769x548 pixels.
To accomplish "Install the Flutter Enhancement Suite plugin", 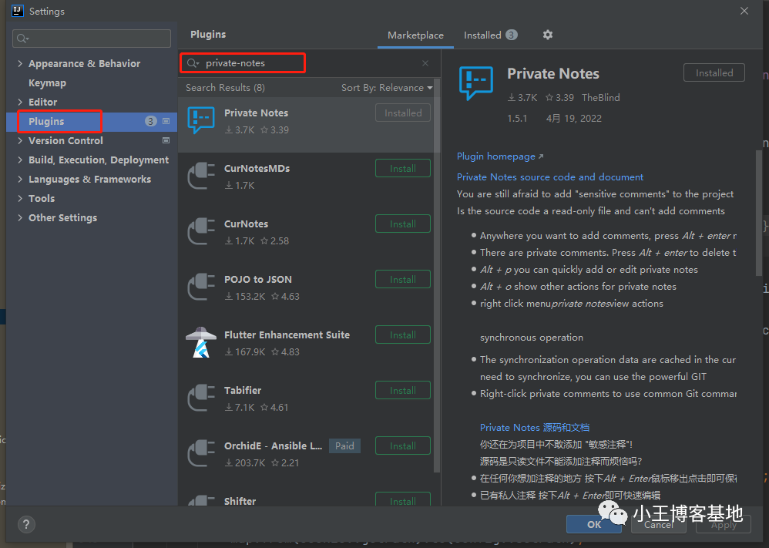I will click(403, 335).
